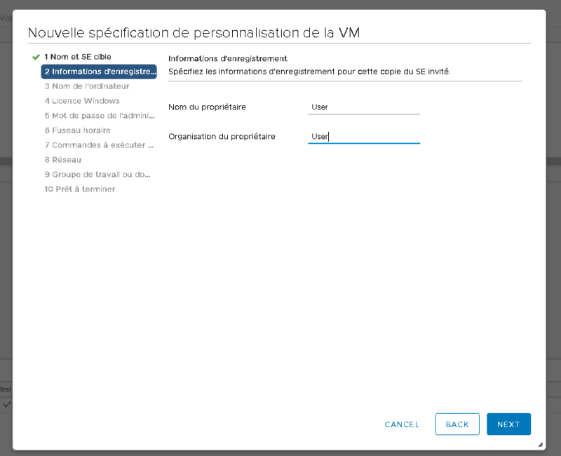
Task: Select step 2 Informations d'enregistrement
Action: pos(99,72)
